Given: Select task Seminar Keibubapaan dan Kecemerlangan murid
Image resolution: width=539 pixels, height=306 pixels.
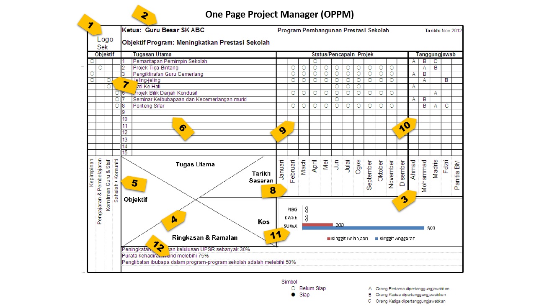Looking at the screenshot, I should click(x=190, y=99).
